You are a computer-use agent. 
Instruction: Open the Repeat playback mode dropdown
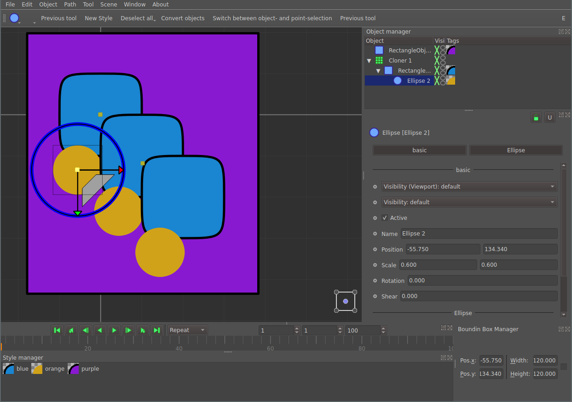pos(187,330)
